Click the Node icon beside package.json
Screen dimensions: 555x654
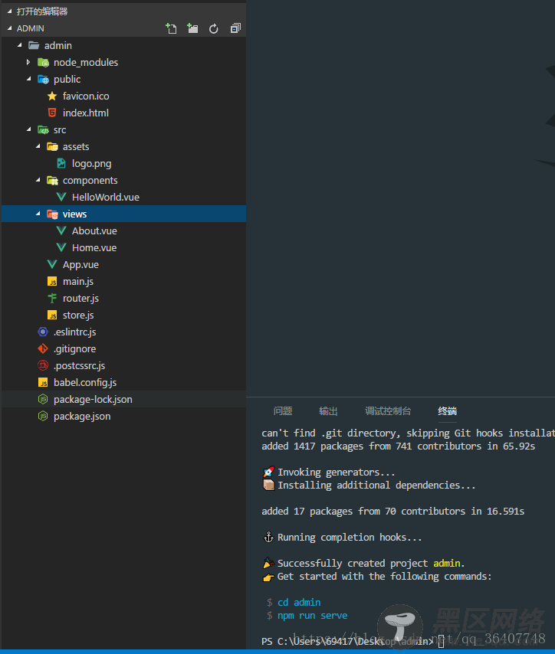pos(43,417)
